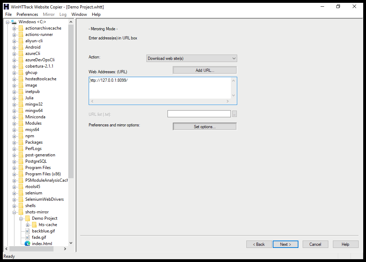
Task: Click folder tree scrollbar down arrow
Action: (71, 243)
